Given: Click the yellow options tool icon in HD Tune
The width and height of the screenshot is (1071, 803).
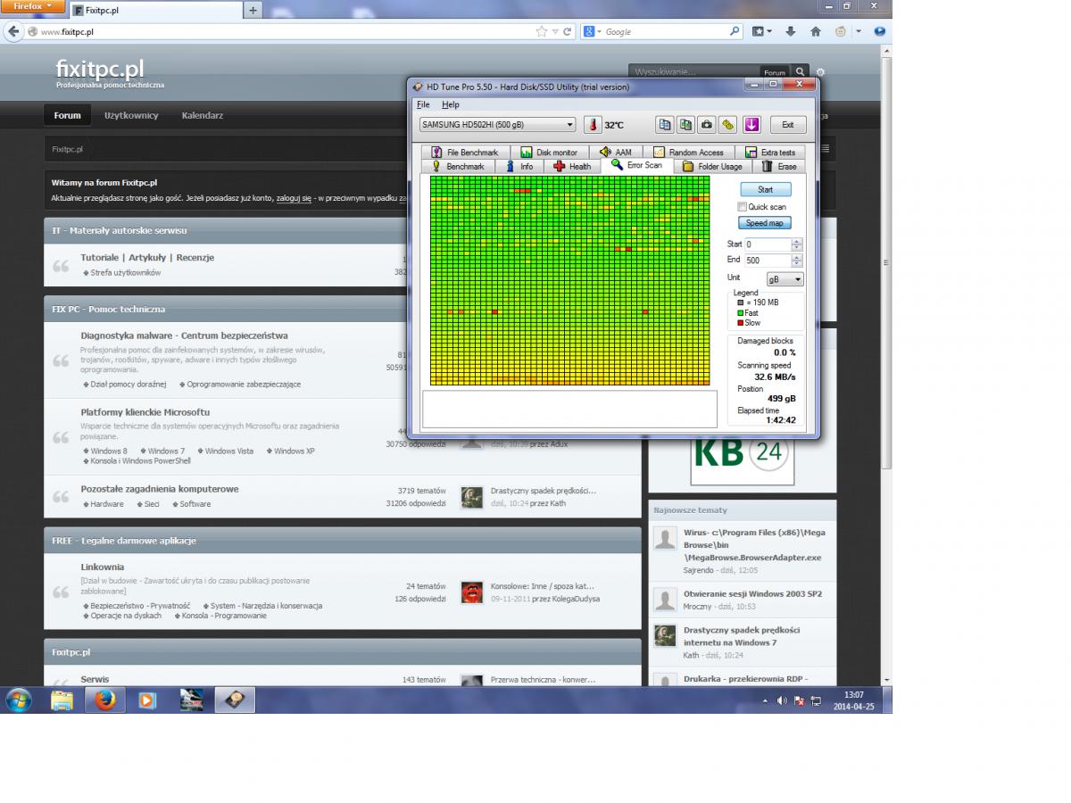Looking at the screenshot, I should (727, 125).
